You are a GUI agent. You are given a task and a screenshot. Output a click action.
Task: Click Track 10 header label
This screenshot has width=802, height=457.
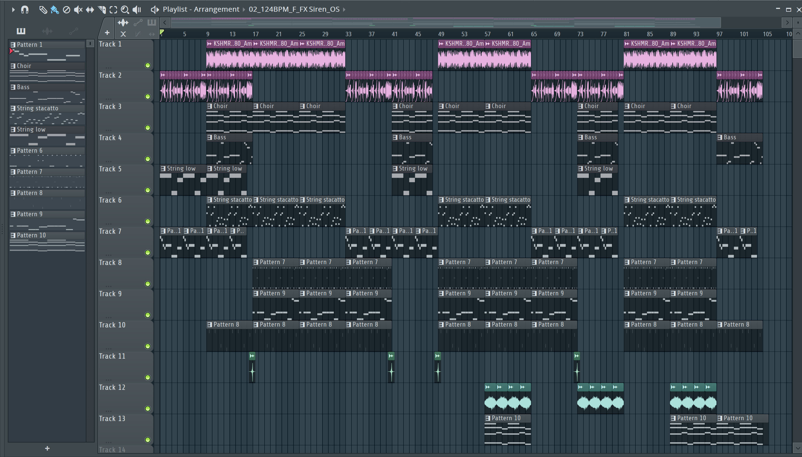pos(112,325)
